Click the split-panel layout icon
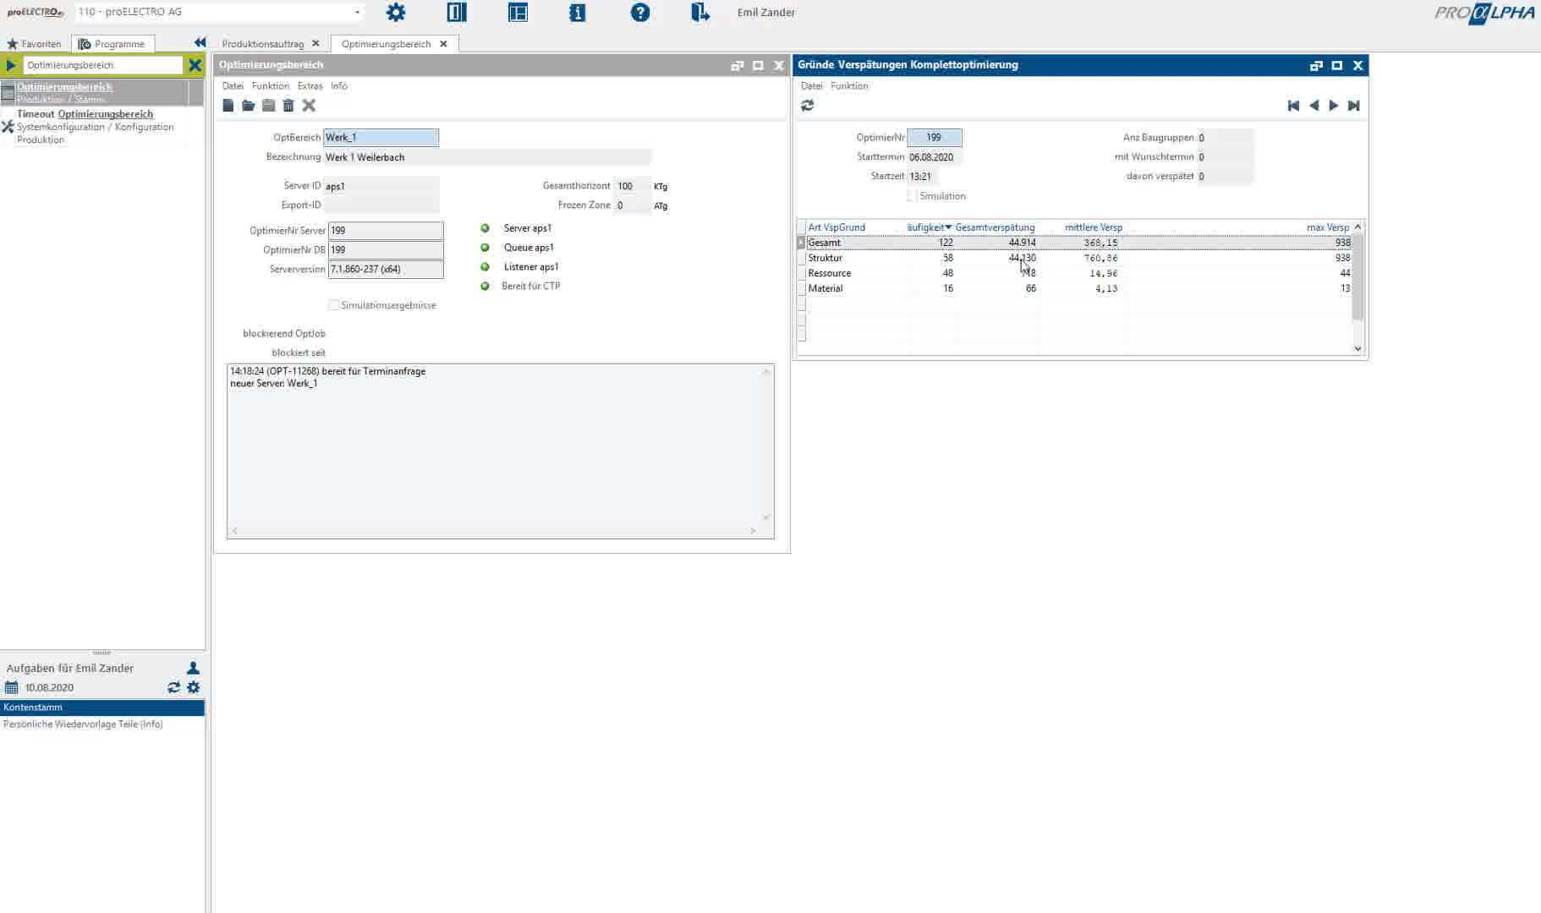 [518, 13]
